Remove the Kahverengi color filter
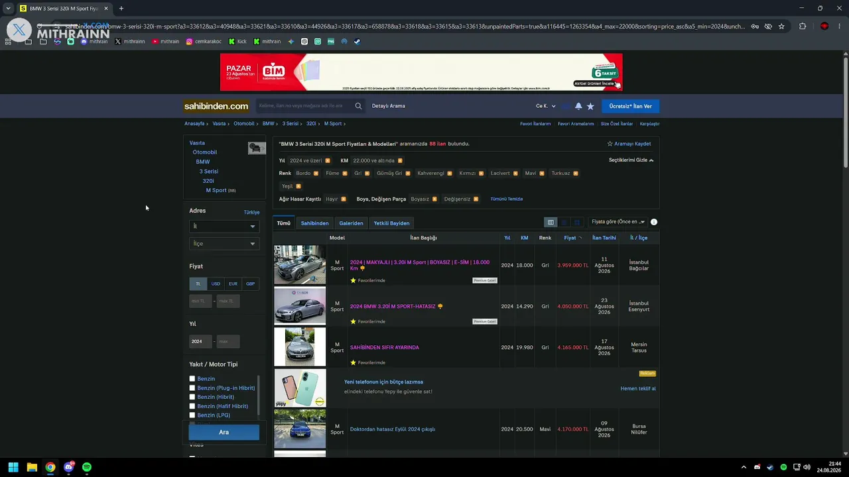Screen dimensions: 849x477 450,174
